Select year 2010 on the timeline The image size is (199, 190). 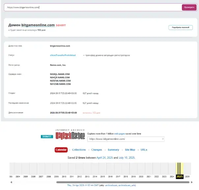(x=64, y=176)
